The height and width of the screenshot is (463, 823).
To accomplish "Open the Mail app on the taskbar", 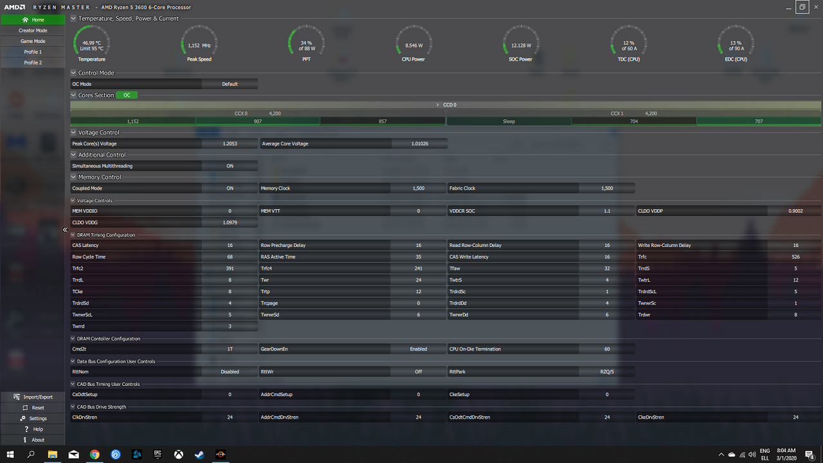I will (x=73, y=454).
